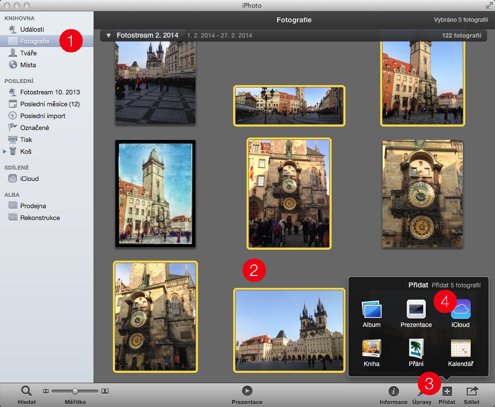The height and width of the screenshot is (407, 495).
Task: Pick the Přání card icon
Action: tap(416, 349)
